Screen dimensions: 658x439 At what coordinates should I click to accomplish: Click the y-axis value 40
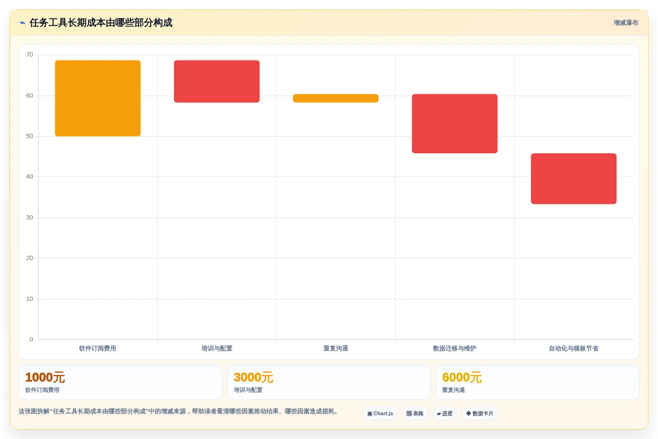tap(30, 177)
